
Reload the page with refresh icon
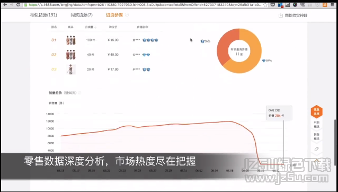(19, 5)
